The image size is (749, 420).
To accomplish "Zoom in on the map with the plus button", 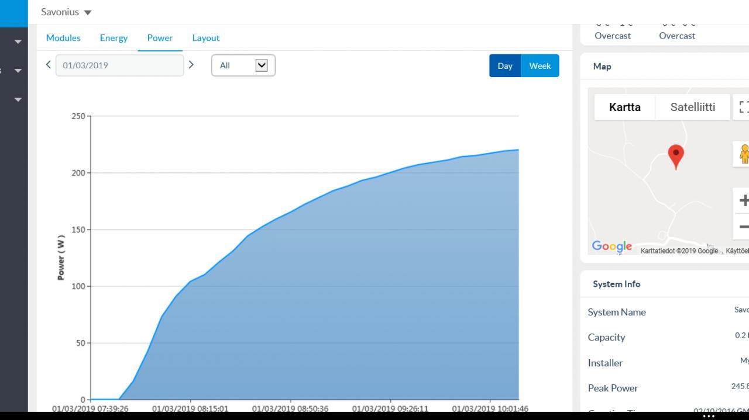I will coord(743,200).
